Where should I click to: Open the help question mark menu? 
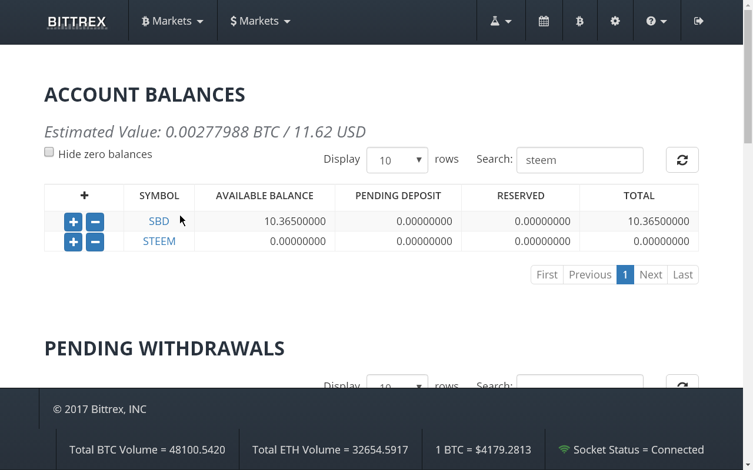[657, 21]
